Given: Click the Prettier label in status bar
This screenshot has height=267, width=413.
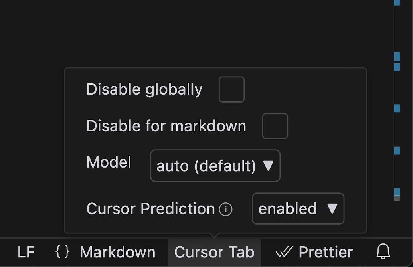Looking at the screenshot, I should click(x=325, y=252).
